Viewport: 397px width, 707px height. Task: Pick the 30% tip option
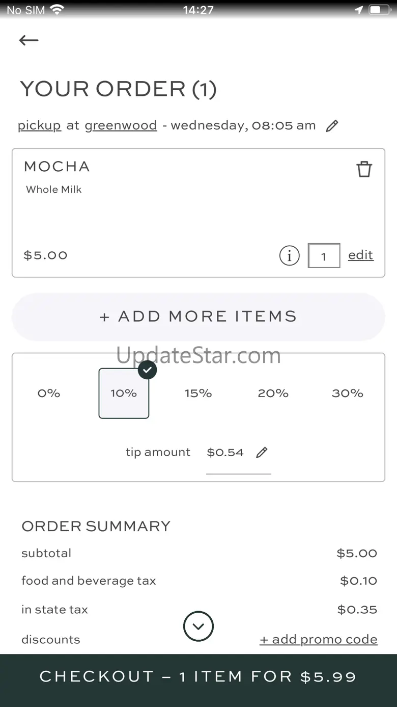click(x=347, y=393)
